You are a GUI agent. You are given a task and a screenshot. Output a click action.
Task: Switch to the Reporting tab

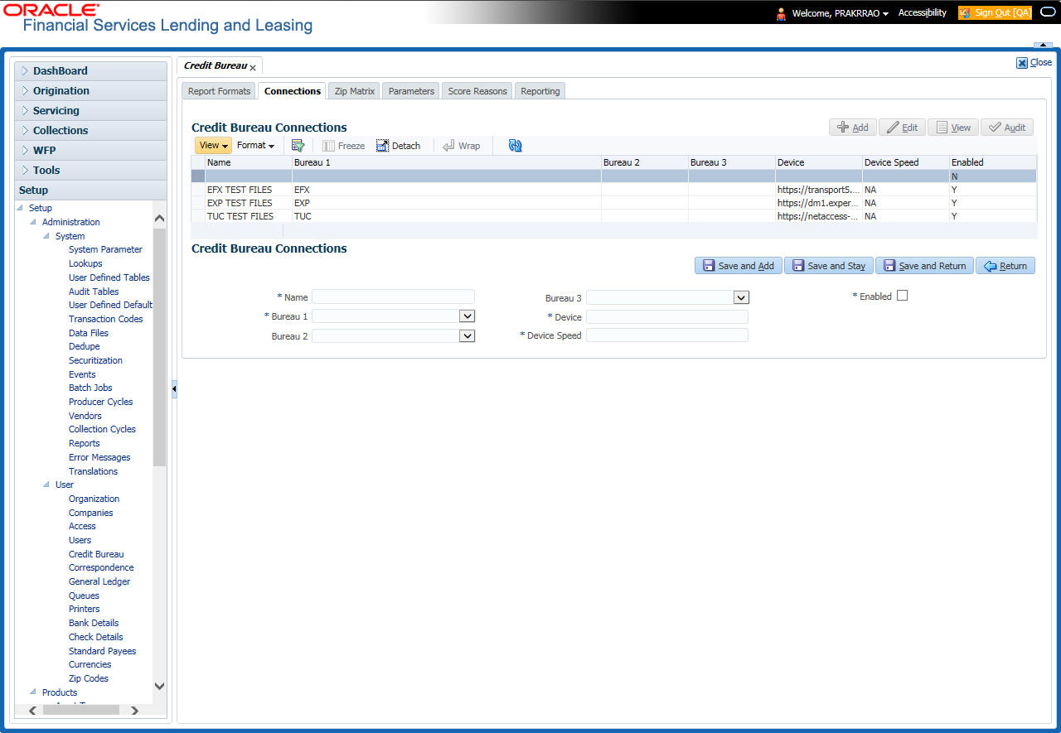(540, 91)
